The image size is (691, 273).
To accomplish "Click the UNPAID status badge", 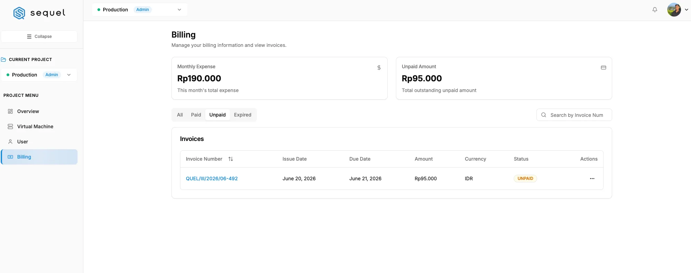I will click(x=525, y=179).
